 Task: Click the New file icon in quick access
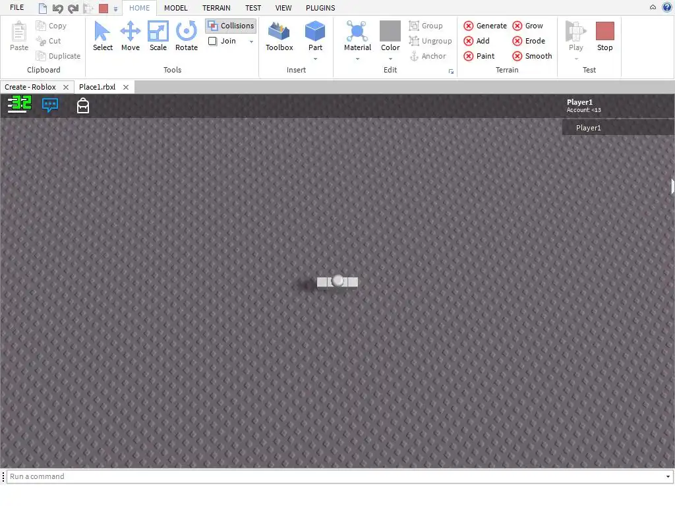tap(42, 8)
